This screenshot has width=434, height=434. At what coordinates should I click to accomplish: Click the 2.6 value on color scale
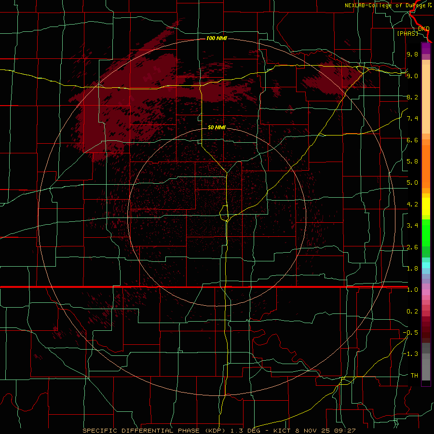tap(412, 247)
